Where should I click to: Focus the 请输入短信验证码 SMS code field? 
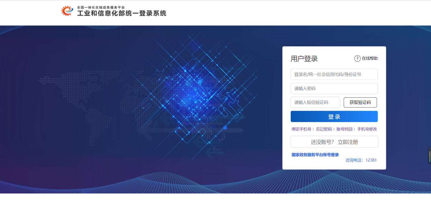pyautogui.click(x=315, y=102)
